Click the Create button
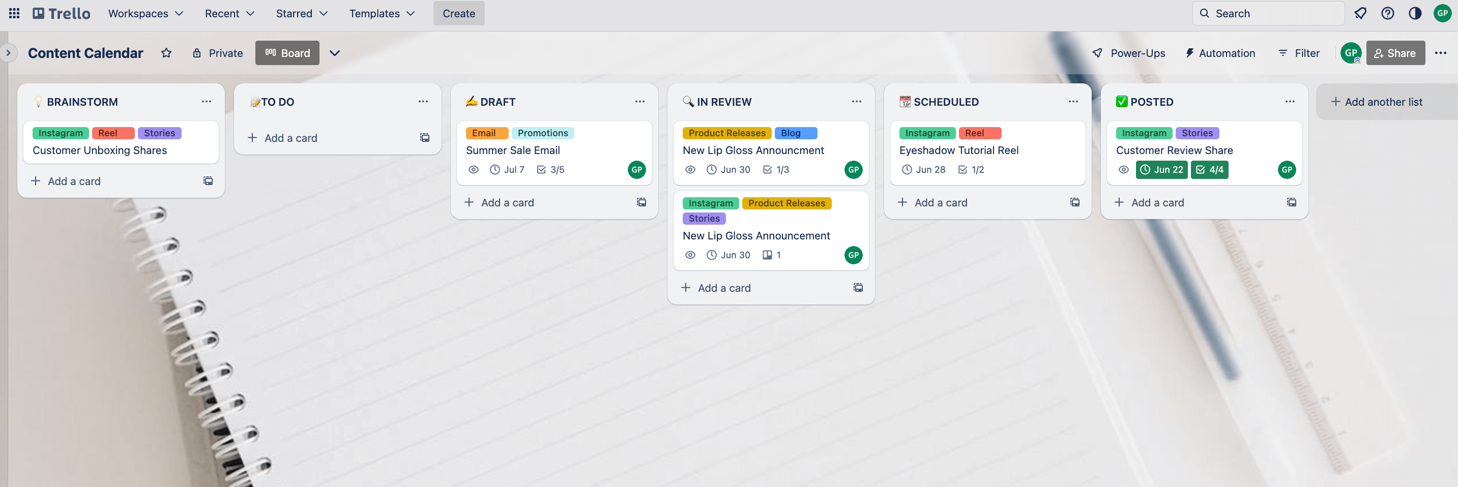Viewport: 1458px width, 487px height. pyautogui.click(x=458, y=13)
